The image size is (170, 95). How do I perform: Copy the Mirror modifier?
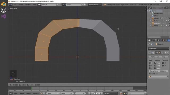click(163, 57)
